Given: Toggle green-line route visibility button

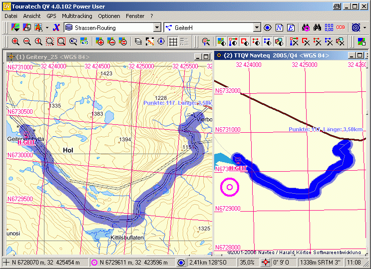Looking at the screenshot, I should [256, 42].
